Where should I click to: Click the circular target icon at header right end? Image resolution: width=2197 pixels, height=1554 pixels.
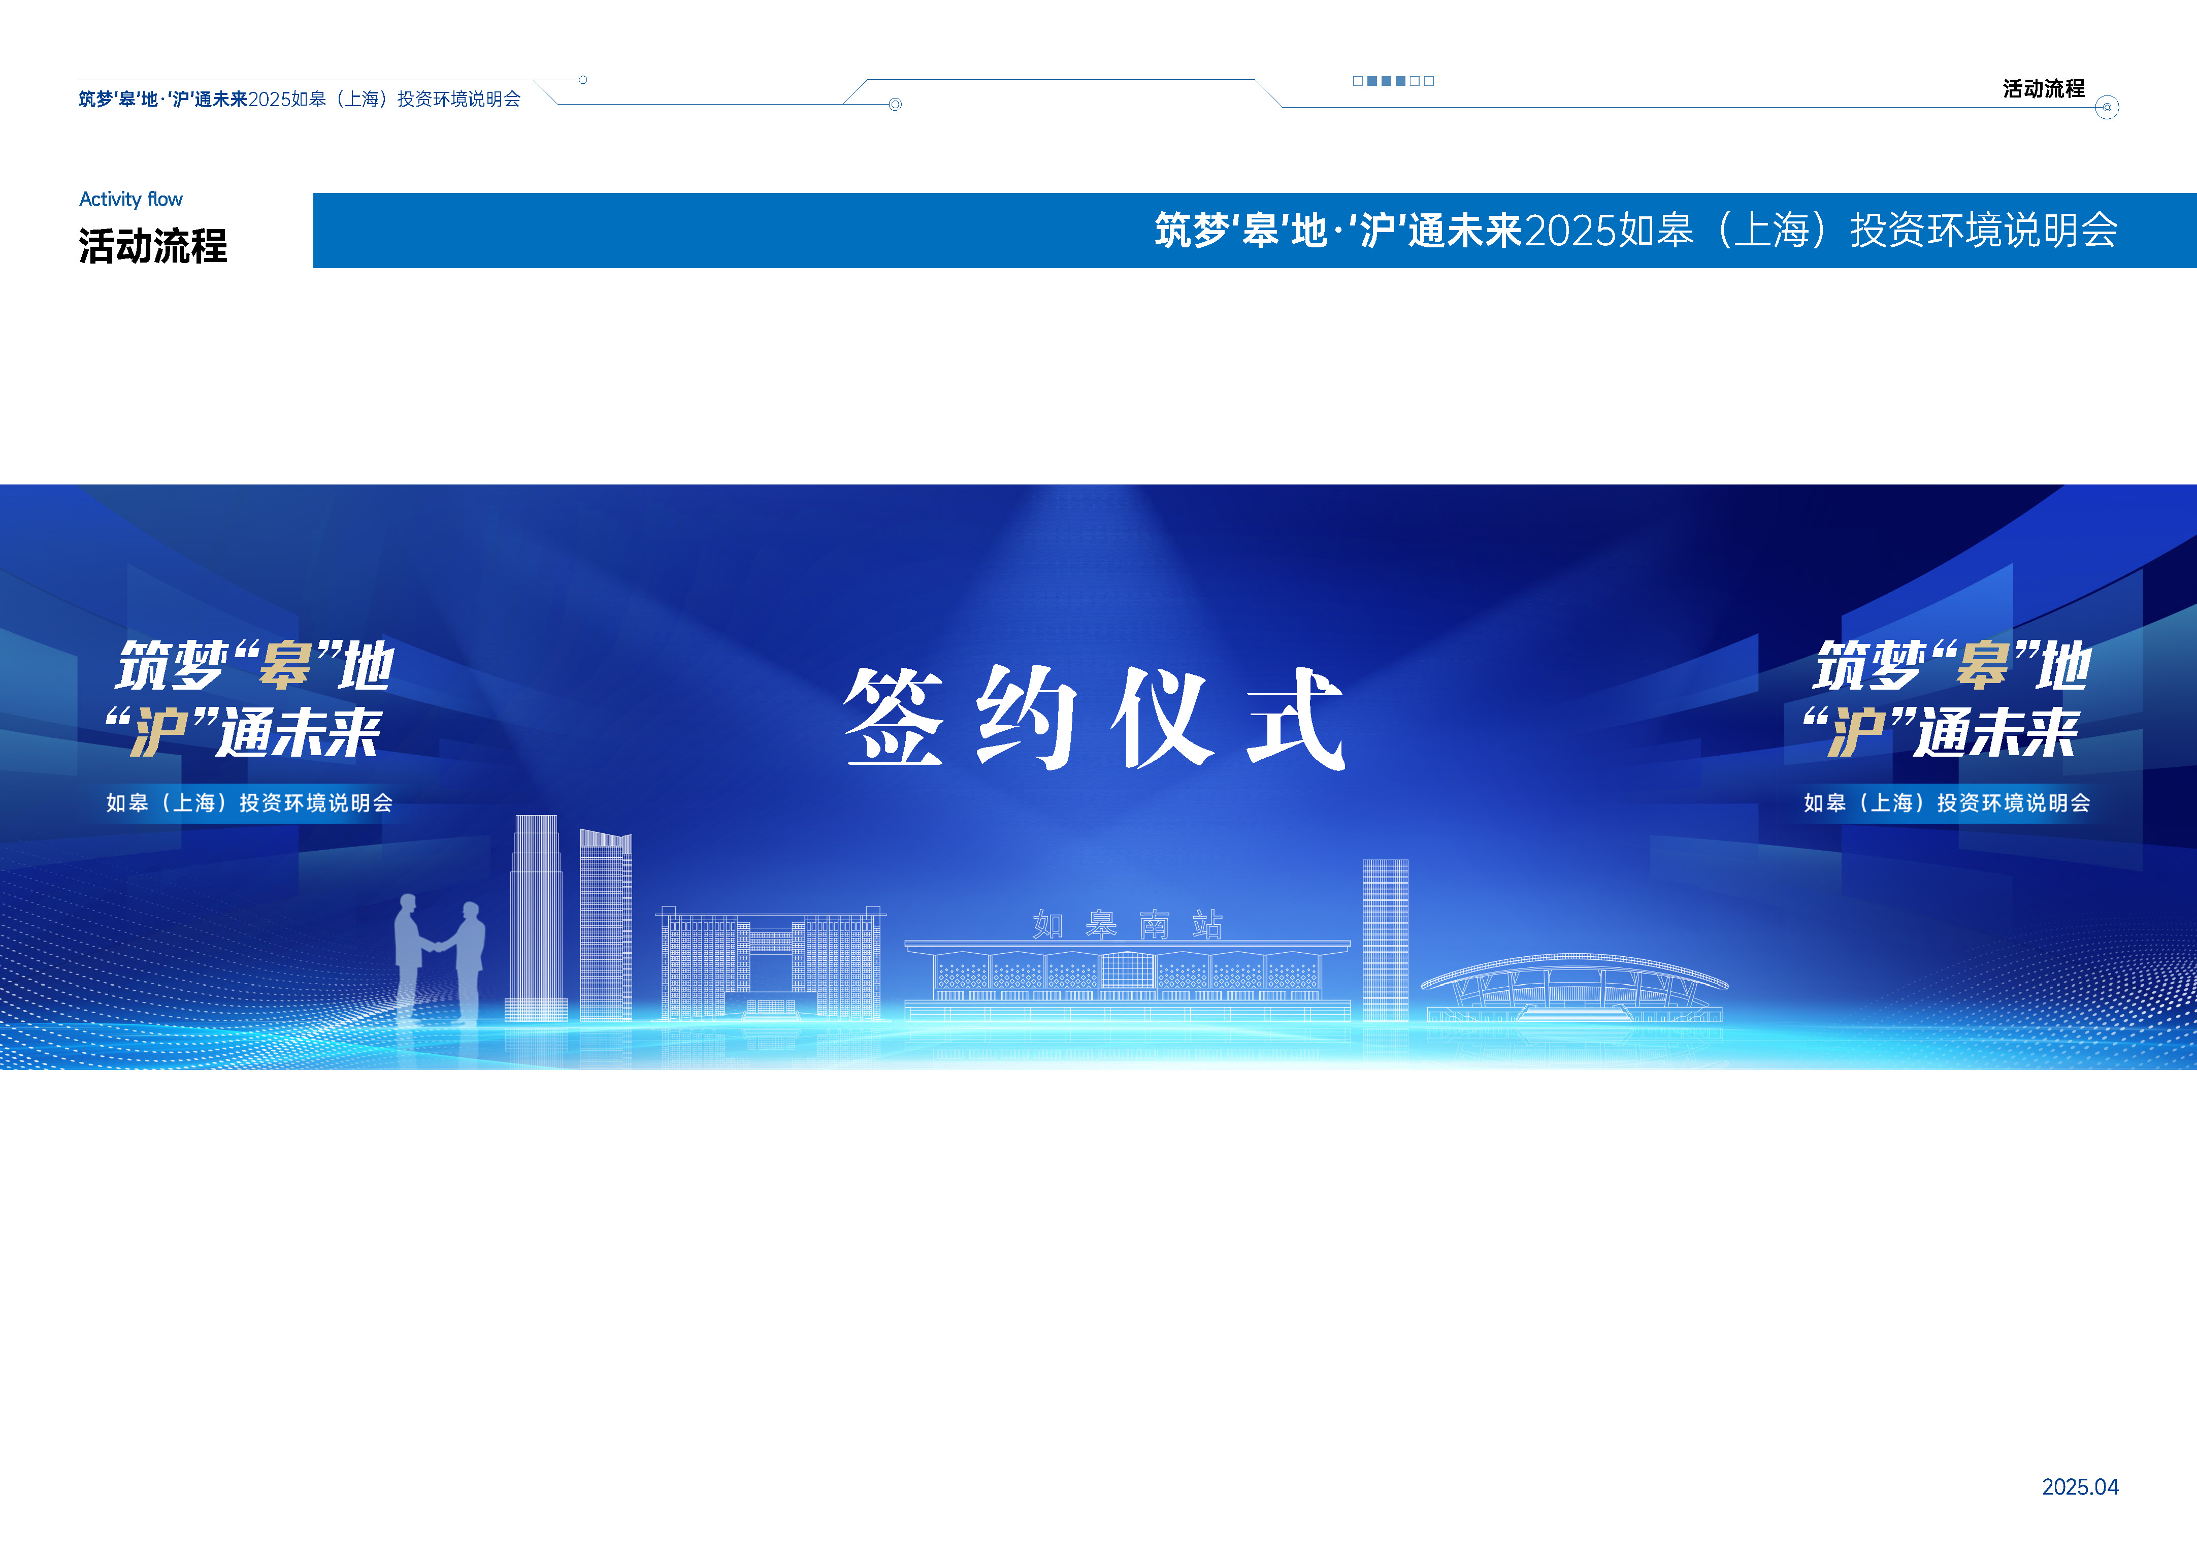(x=2106, y=107)
